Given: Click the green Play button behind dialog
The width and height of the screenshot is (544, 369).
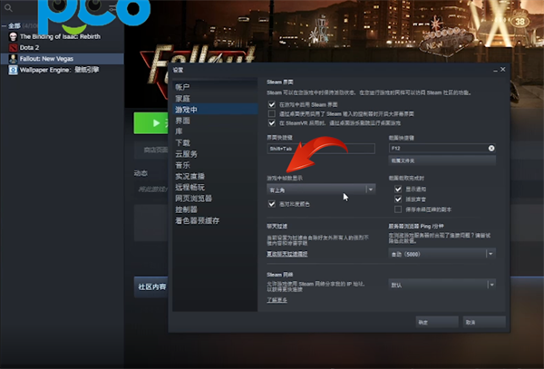Looking at the screenshot, I should (x=151, y=122).
